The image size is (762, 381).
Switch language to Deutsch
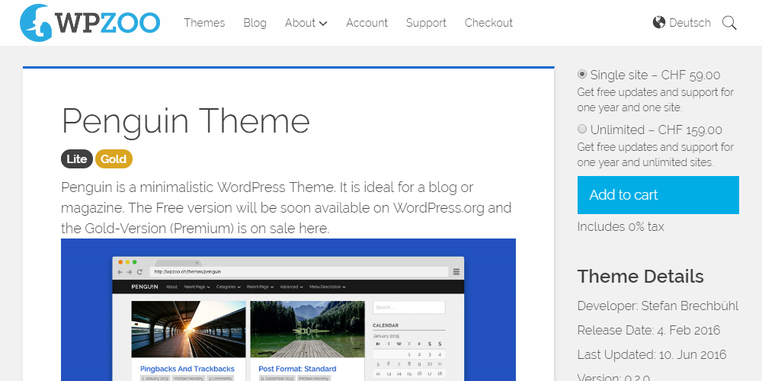[x=690, y=23]
